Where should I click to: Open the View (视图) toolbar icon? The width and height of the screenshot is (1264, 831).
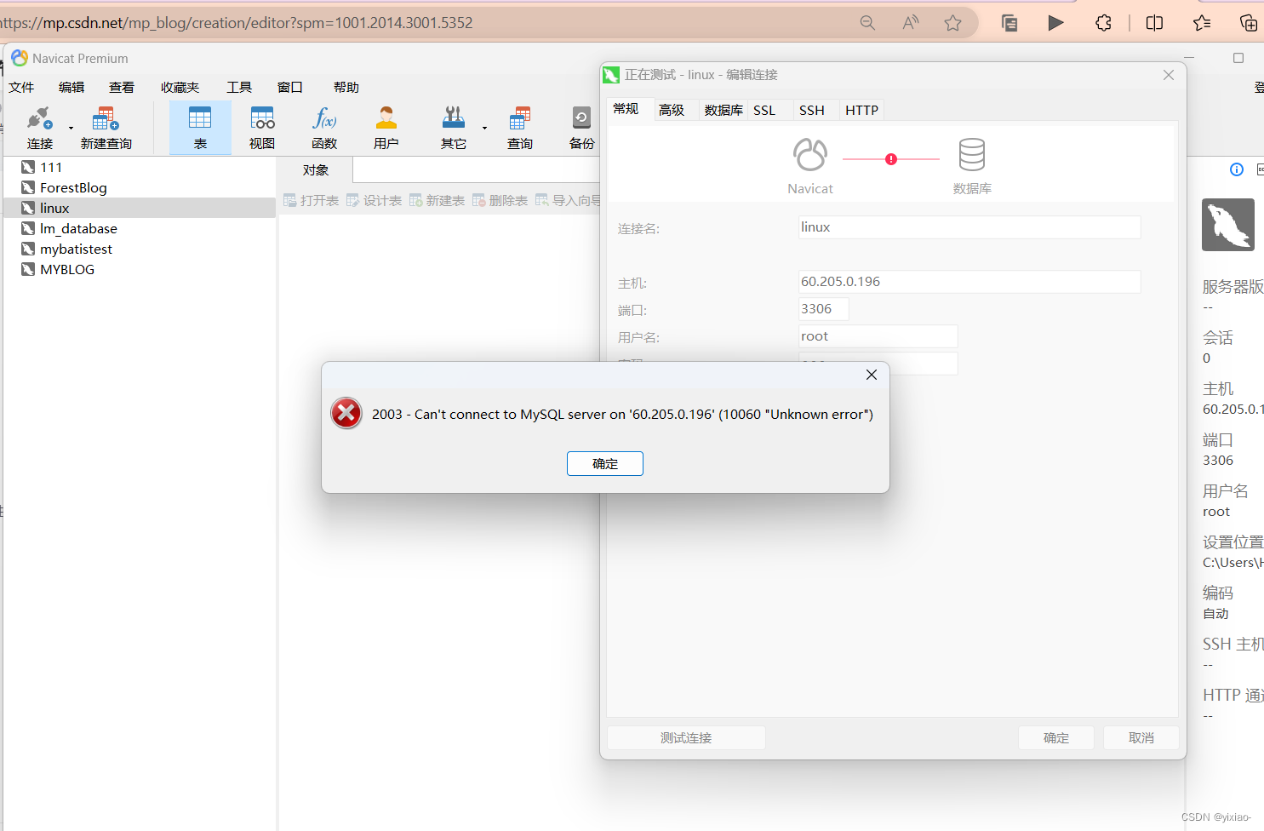pyautogui.click(x=262, y=127)
